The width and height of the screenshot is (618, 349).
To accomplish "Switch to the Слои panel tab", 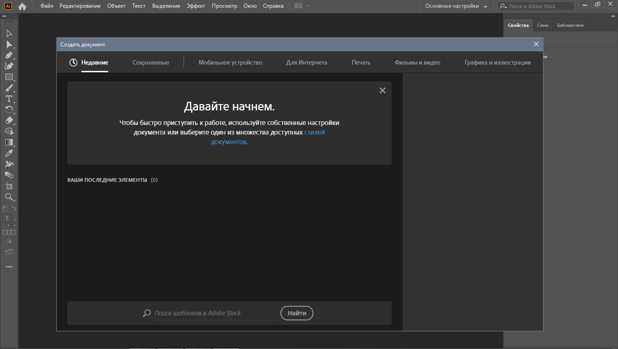I will tap(543, 25).
